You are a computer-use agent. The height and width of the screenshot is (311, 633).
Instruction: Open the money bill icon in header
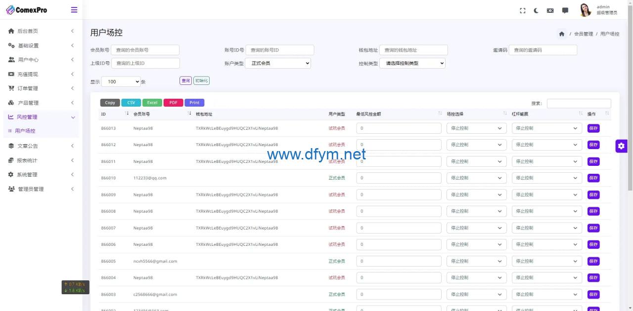[550, 10]
